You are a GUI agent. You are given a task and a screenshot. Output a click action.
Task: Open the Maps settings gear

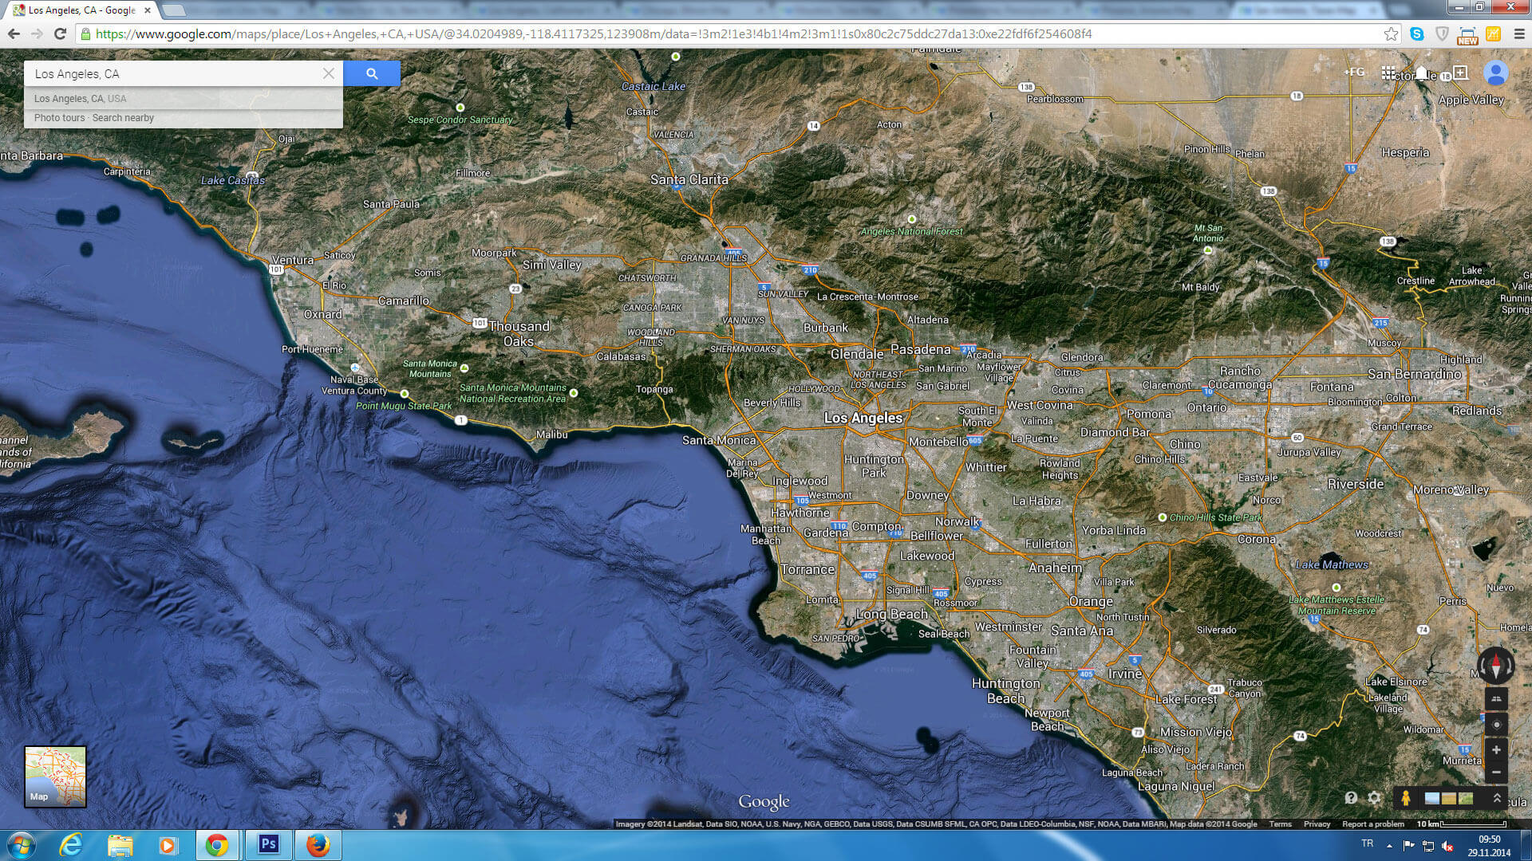click(1374, 797)
